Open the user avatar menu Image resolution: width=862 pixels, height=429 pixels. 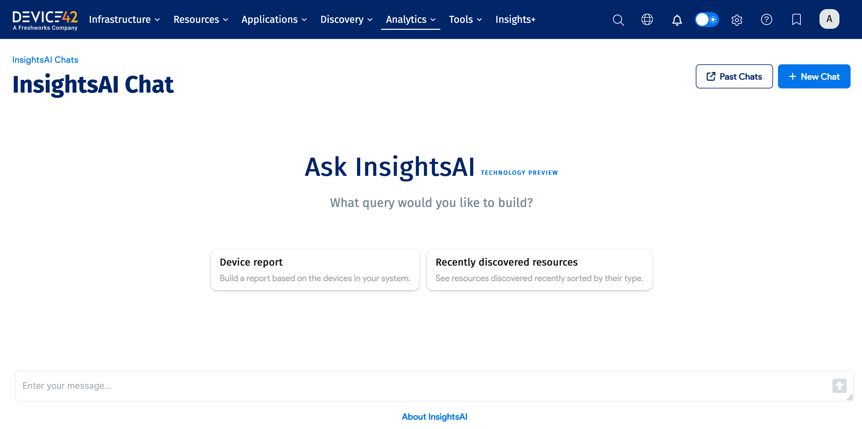pyautogui.click(x=829, y=19)
